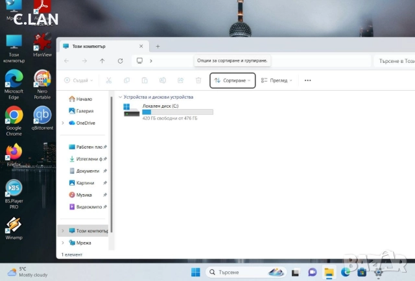The height and width of the screenshot is (281, 415).
Task: Collapse the Устройства и дискови устройства group
Action: point(121,97)
